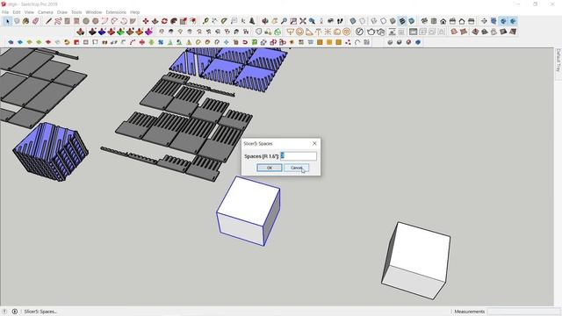
Task: Click the orange undo arrow icon
Action: 67,42
